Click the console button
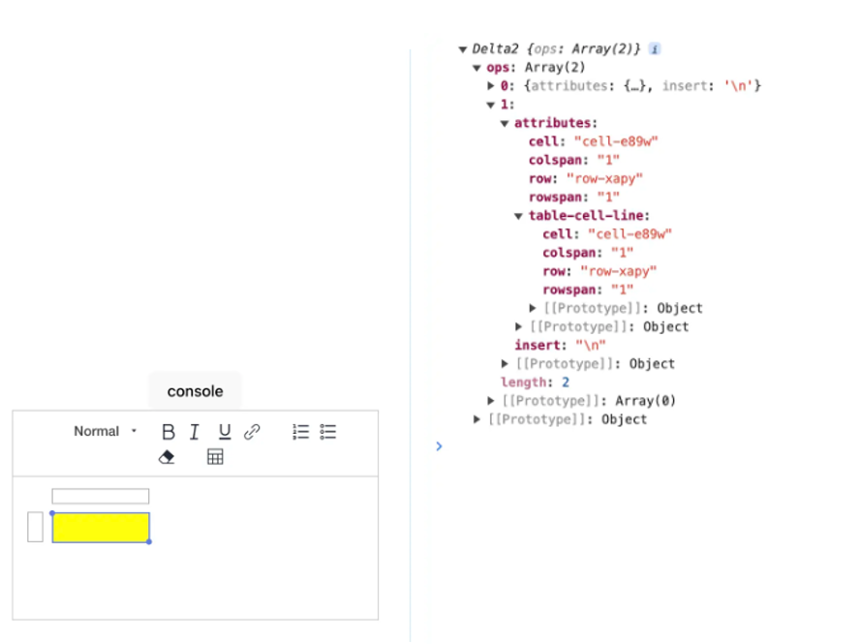This screenshot has width=860, height=644. coord(196,391)
